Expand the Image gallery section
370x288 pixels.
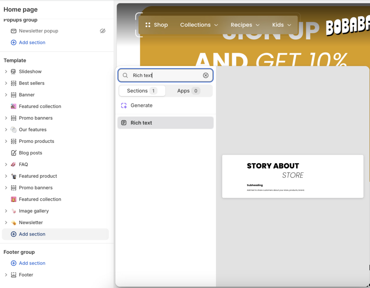(x=6, y=211)
